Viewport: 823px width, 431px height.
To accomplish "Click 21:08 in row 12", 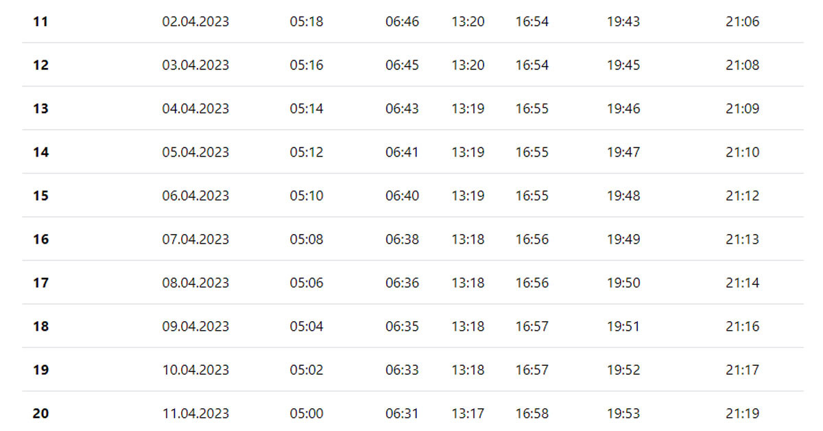I will [743, 65].
